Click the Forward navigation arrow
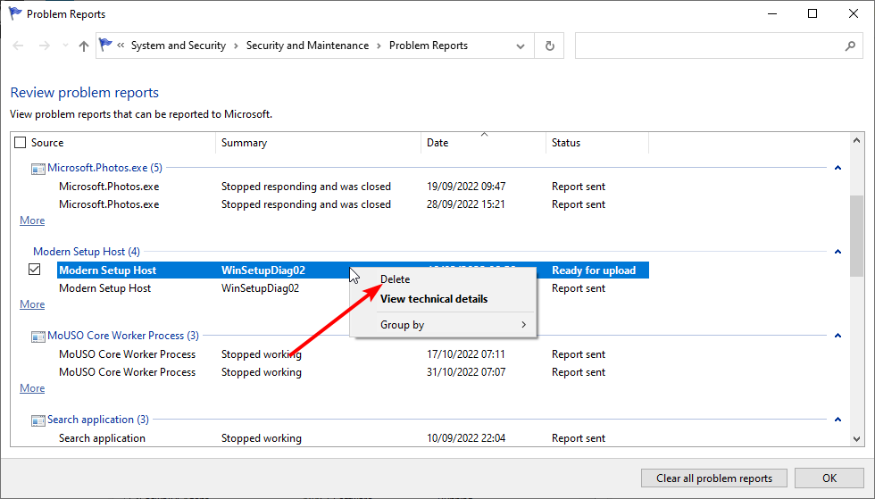 [x=44, y=46]
